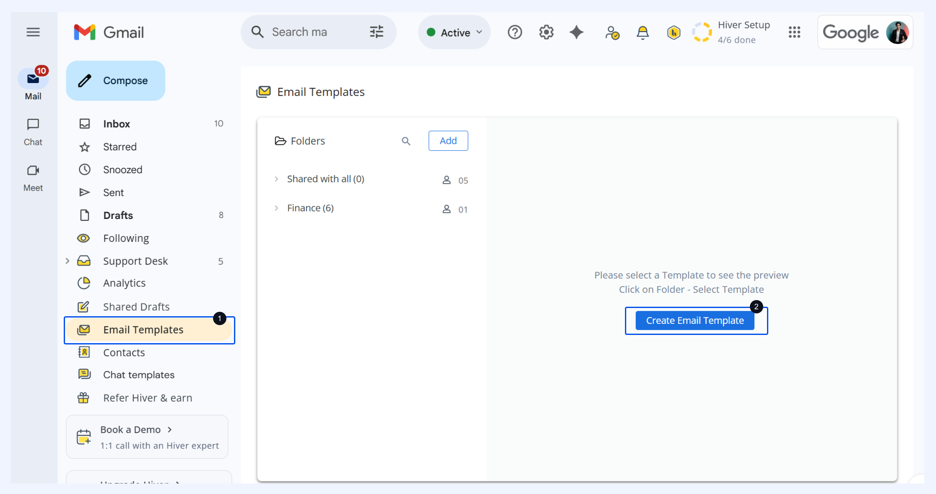
Task: Expand the Finance folder
Action: [x=276, y=208]
